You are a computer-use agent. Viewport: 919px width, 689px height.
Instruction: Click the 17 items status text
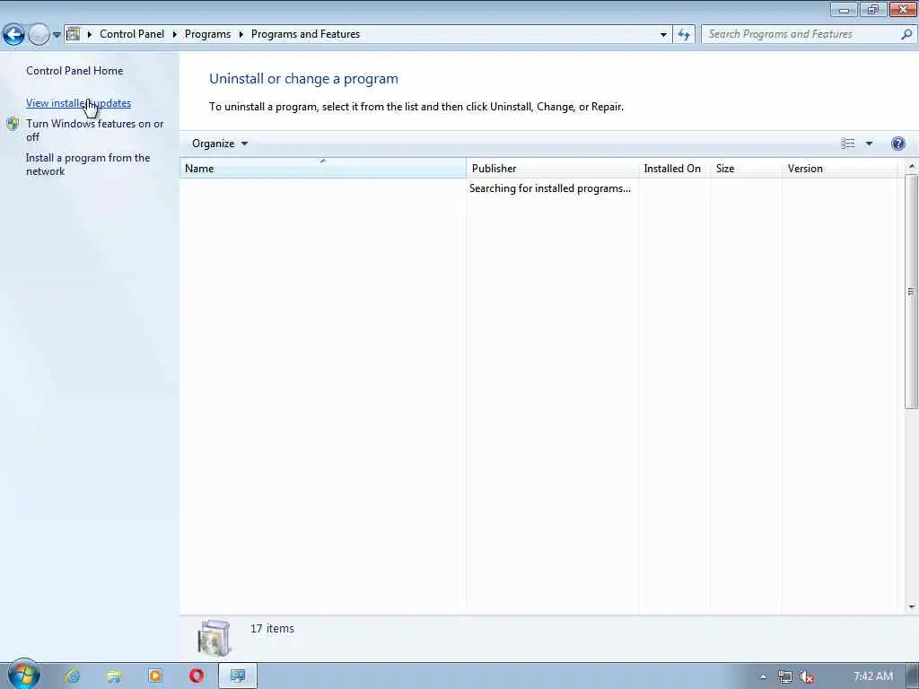click(272, 629)
